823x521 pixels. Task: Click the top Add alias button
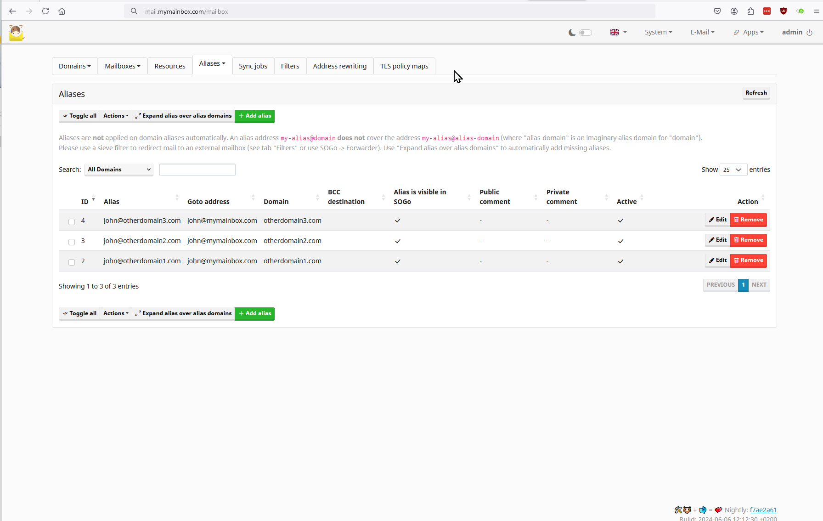[254, 116]
